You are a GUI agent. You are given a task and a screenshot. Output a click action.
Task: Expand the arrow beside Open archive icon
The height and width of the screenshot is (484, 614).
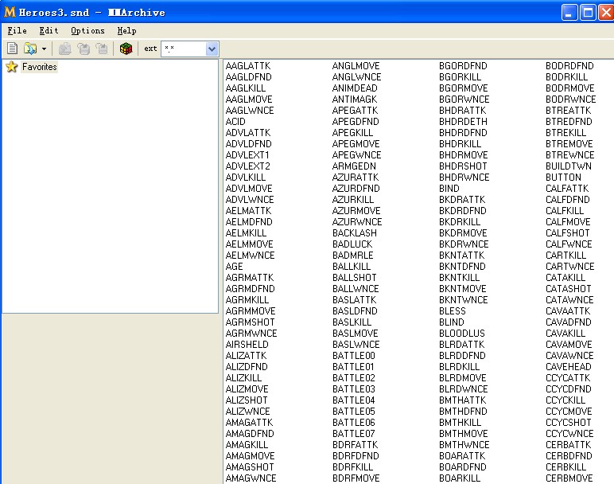click(44, 49)
